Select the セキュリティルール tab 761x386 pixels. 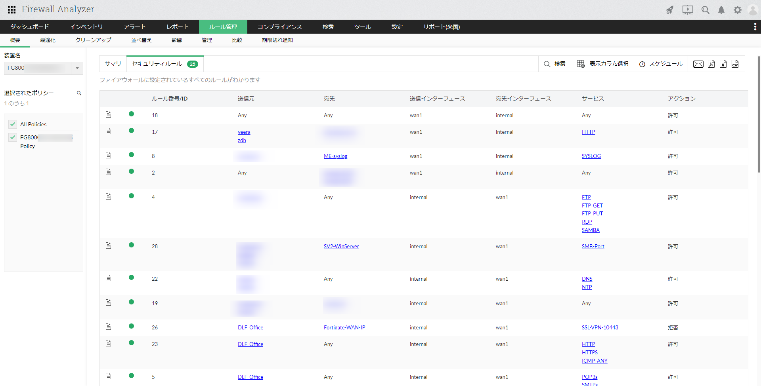click(x=165, y=64)
